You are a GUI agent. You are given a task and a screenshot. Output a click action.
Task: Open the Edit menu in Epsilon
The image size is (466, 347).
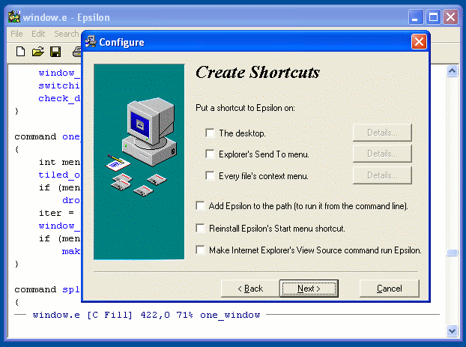[x=38, y=34]
